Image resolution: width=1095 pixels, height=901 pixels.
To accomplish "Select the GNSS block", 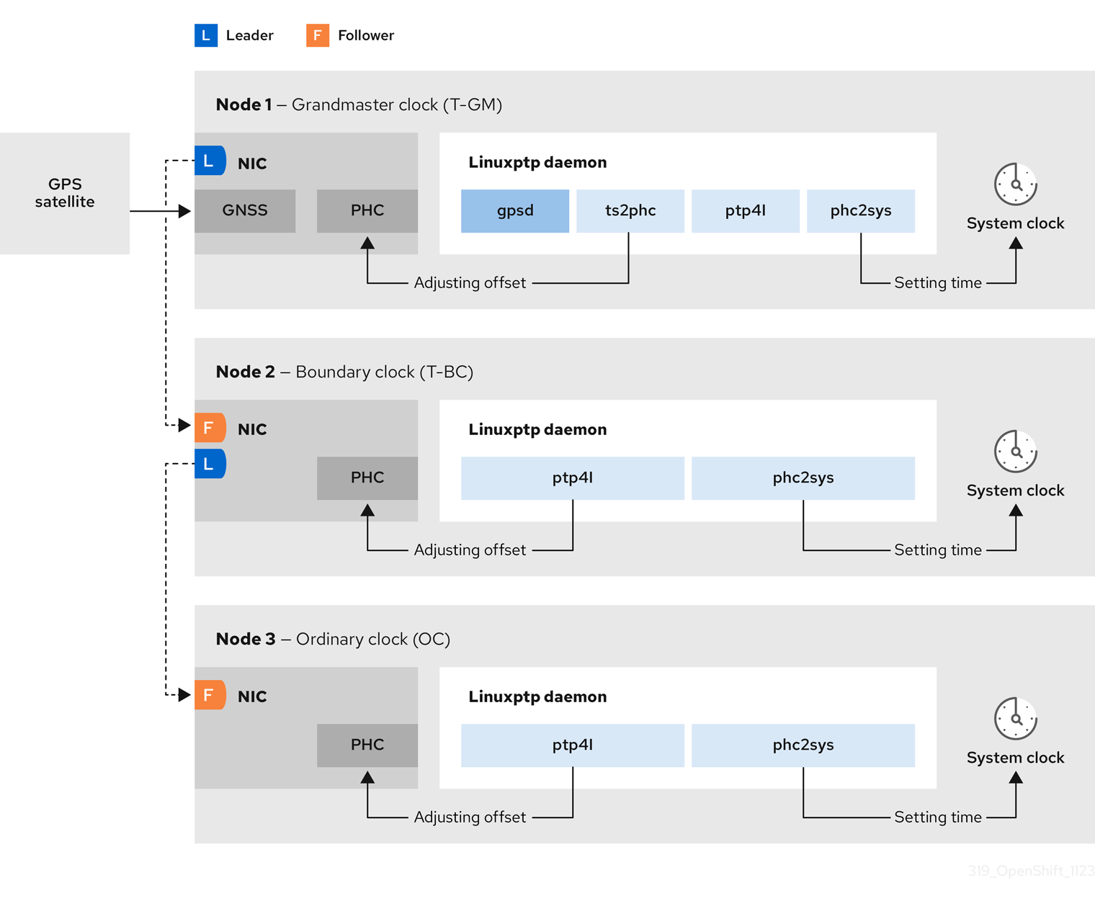I will tap(245, 211).
